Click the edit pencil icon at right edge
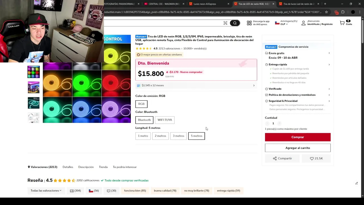The height and width of the screenshot is (205, 364). (356, 183)
